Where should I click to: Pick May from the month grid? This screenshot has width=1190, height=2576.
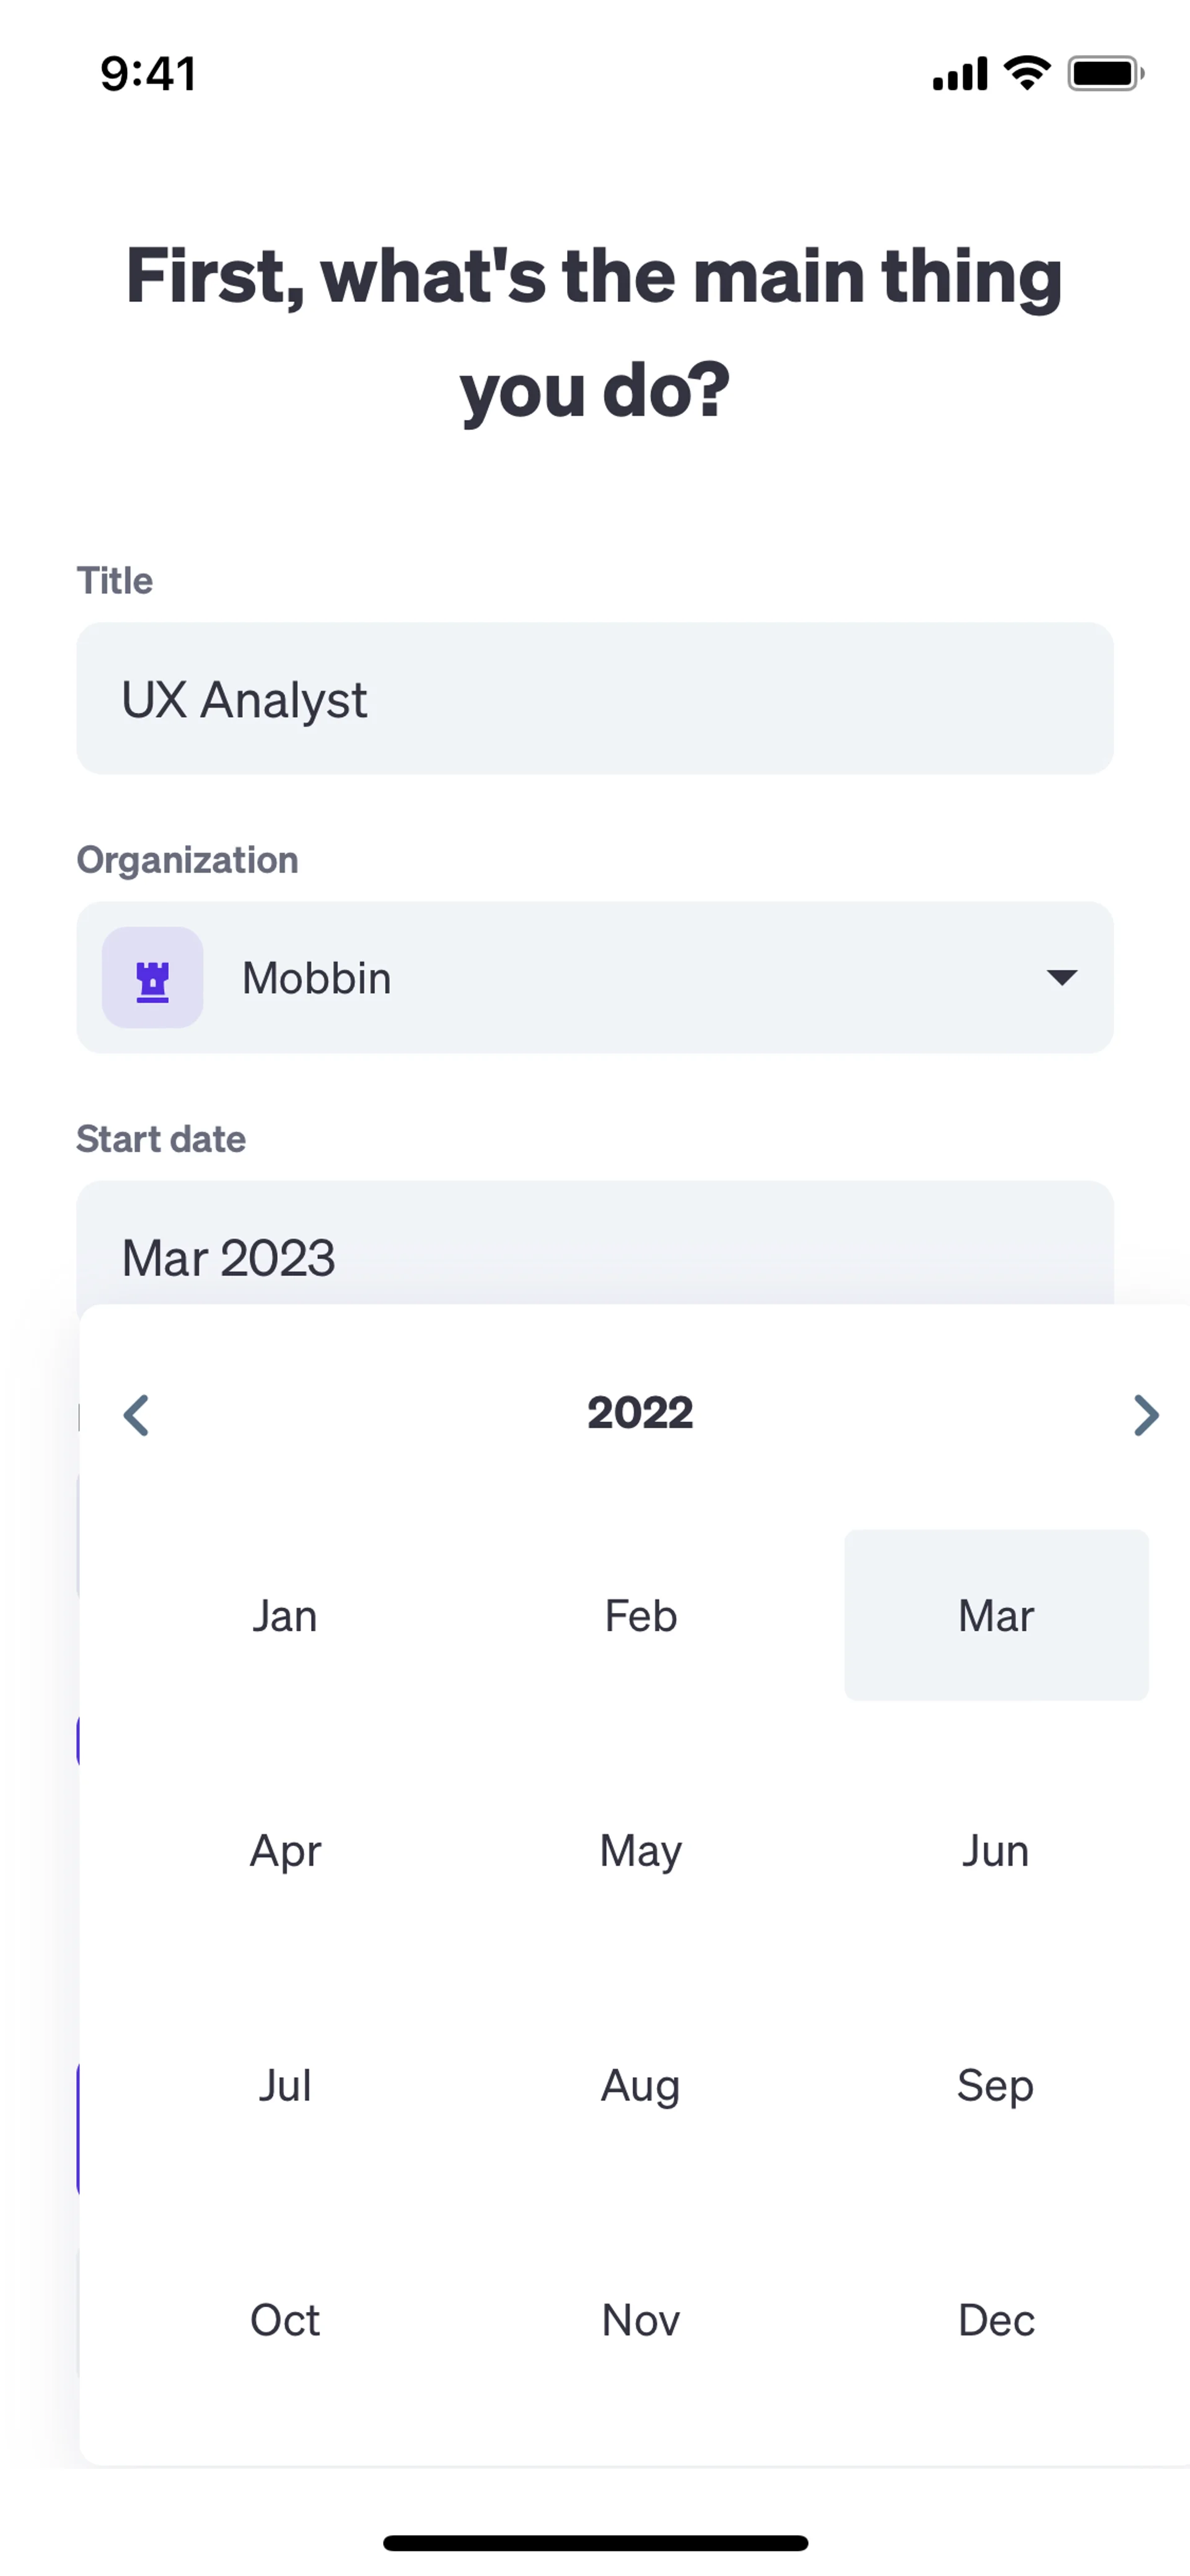click(x=641, y=1851)
